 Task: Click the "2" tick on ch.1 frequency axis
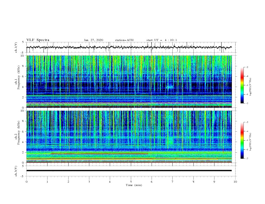click(x=23, y=97)
